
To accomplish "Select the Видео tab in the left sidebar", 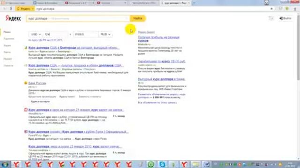I will coord(7,46).
